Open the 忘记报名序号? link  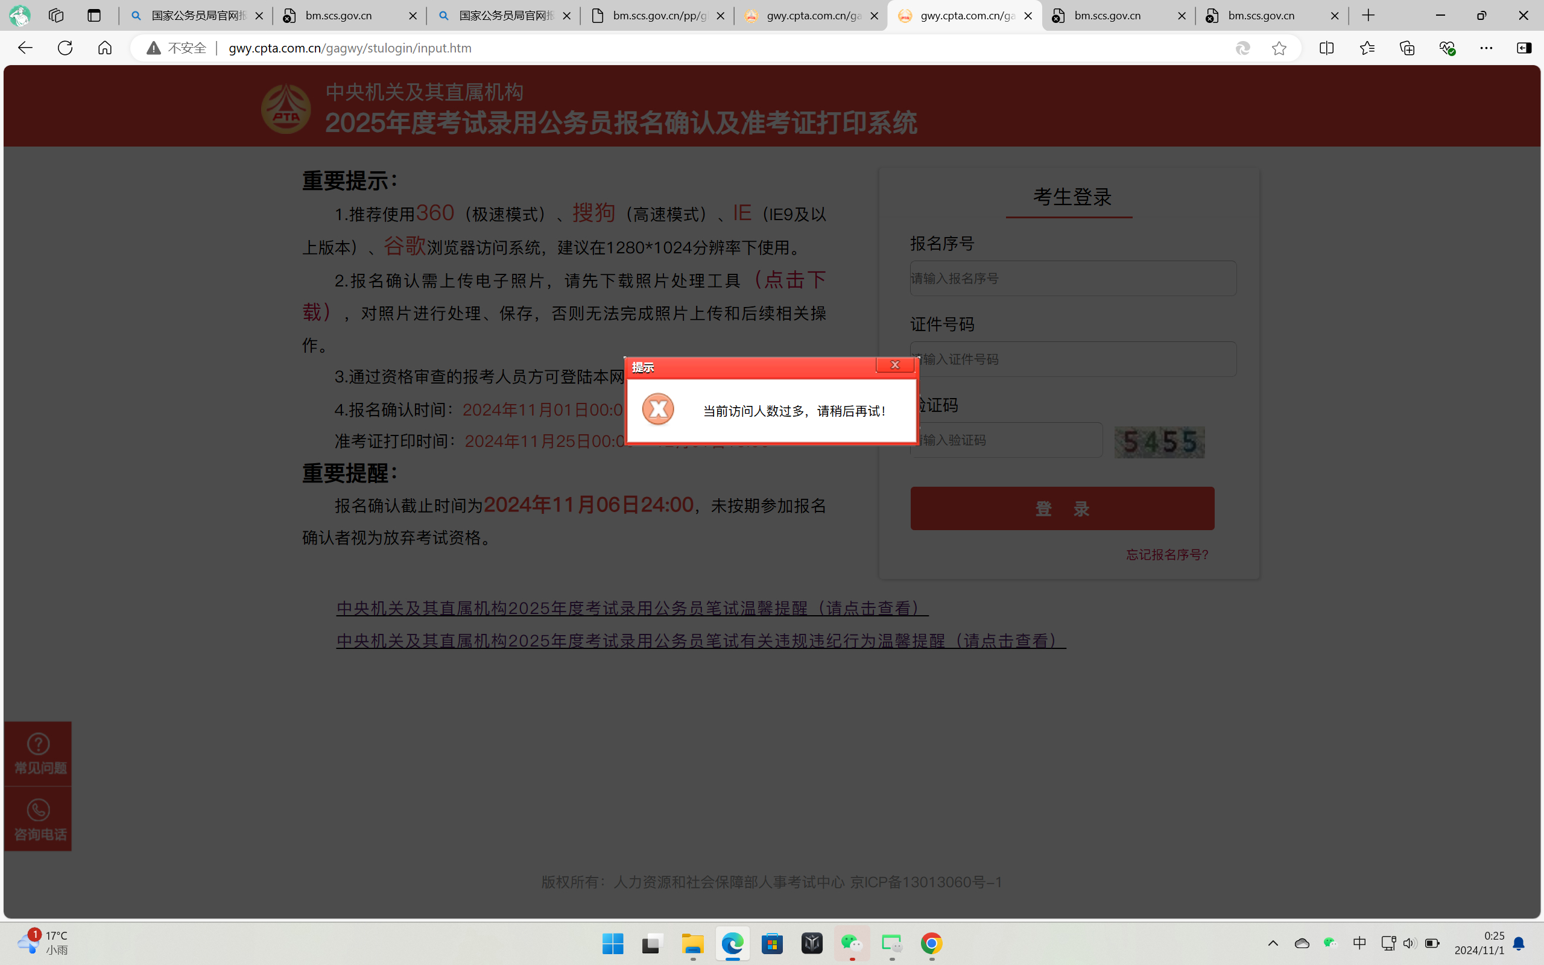coord(1167,555)
